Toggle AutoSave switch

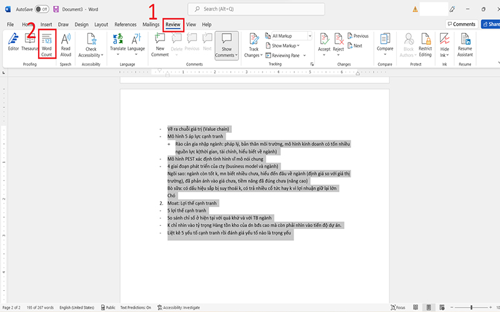pyautogui.click(x=42, y=9)
